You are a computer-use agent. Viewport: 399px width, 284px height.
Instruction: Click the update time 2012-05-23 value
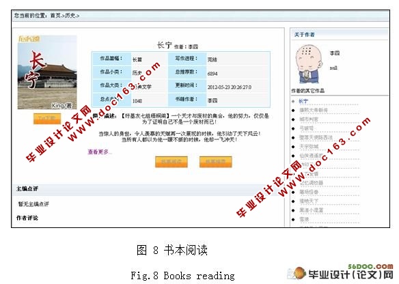click(x=230, y=87)
